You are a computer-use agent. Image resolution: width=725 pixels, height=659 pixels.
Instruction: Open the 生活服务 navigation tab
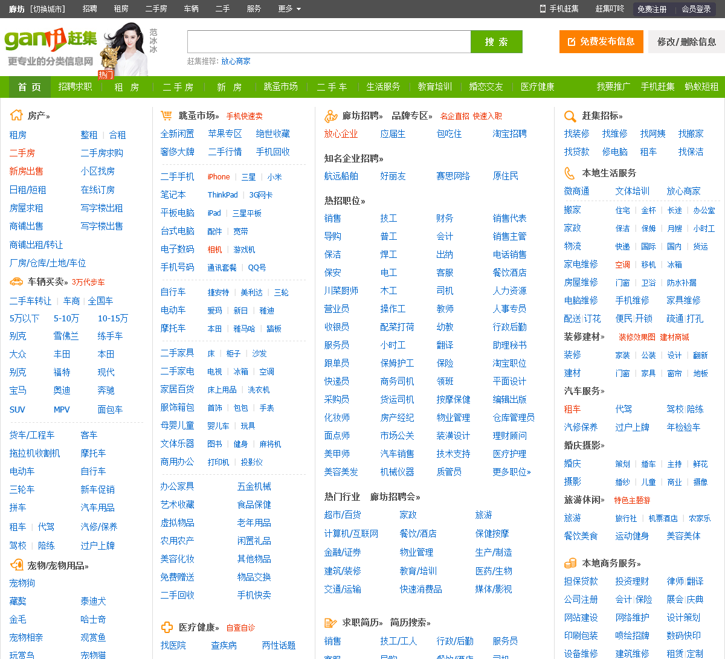pos(383,87)
